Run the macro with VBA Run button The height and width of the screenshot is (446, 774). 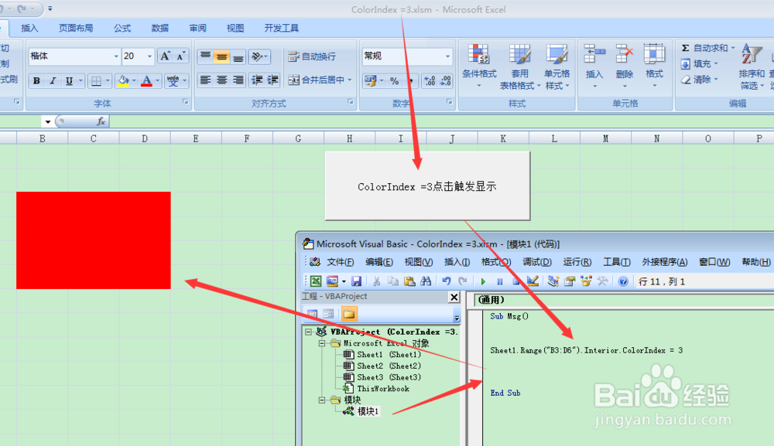click(x=483, y=281)
